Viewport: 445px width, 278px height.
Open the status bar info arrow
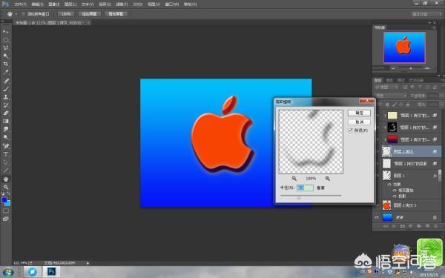[88, 263]
